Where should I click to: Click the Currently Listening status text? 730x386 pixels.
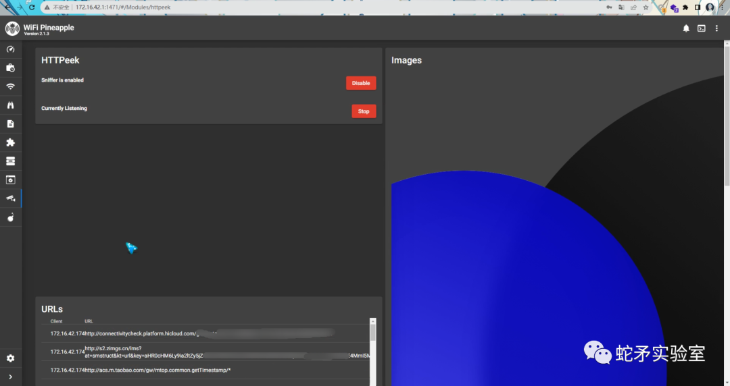coord(64,109)
